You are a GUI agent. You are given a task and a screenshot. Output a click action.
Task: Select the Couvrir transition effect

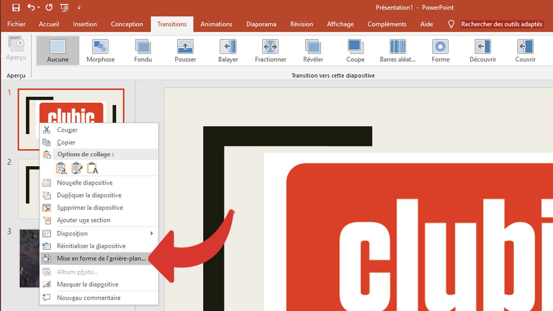[x=525, y=50]
